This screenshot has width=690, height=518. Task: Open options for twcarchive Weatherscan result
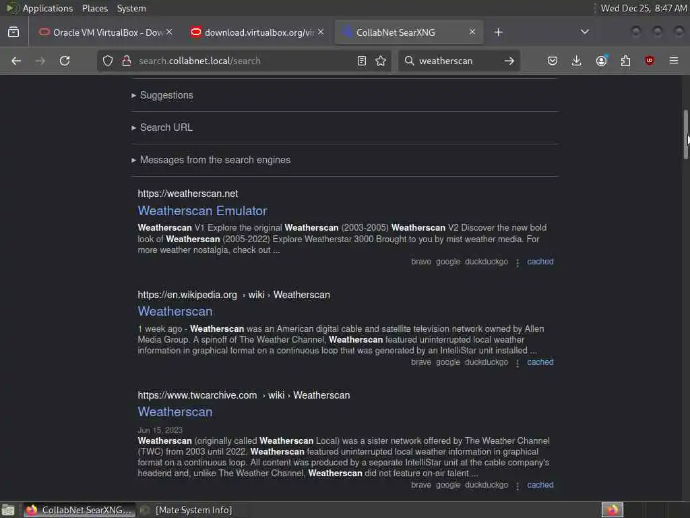click(517, 486)
